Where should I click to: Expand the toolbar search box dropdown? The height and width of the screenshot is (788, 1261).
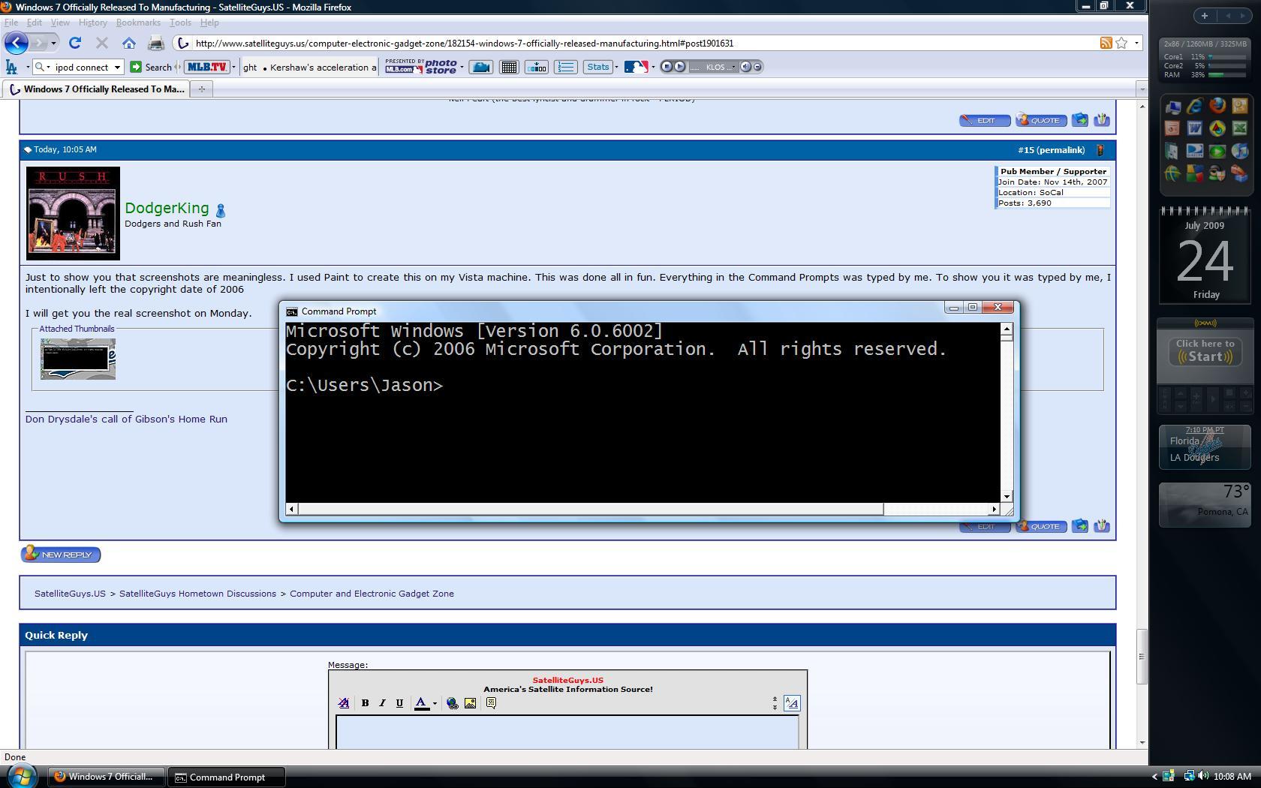pyautogui.click(x=117, y=67)
